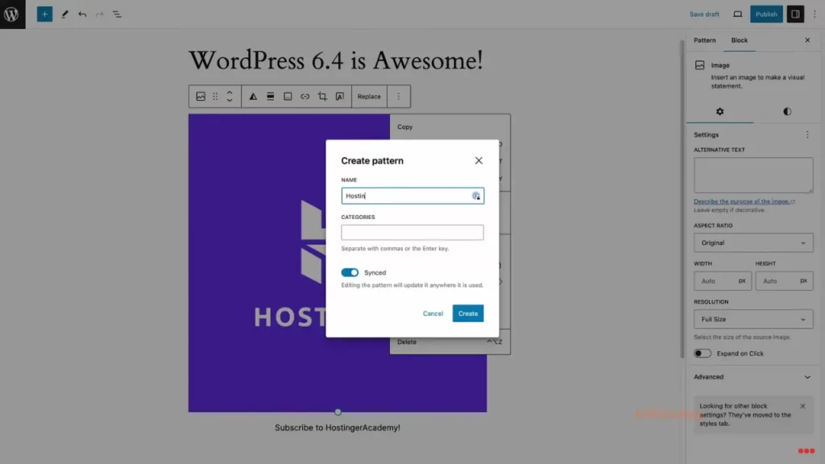
Task: Apply the duotone filter icon
Action: point(253,97)
